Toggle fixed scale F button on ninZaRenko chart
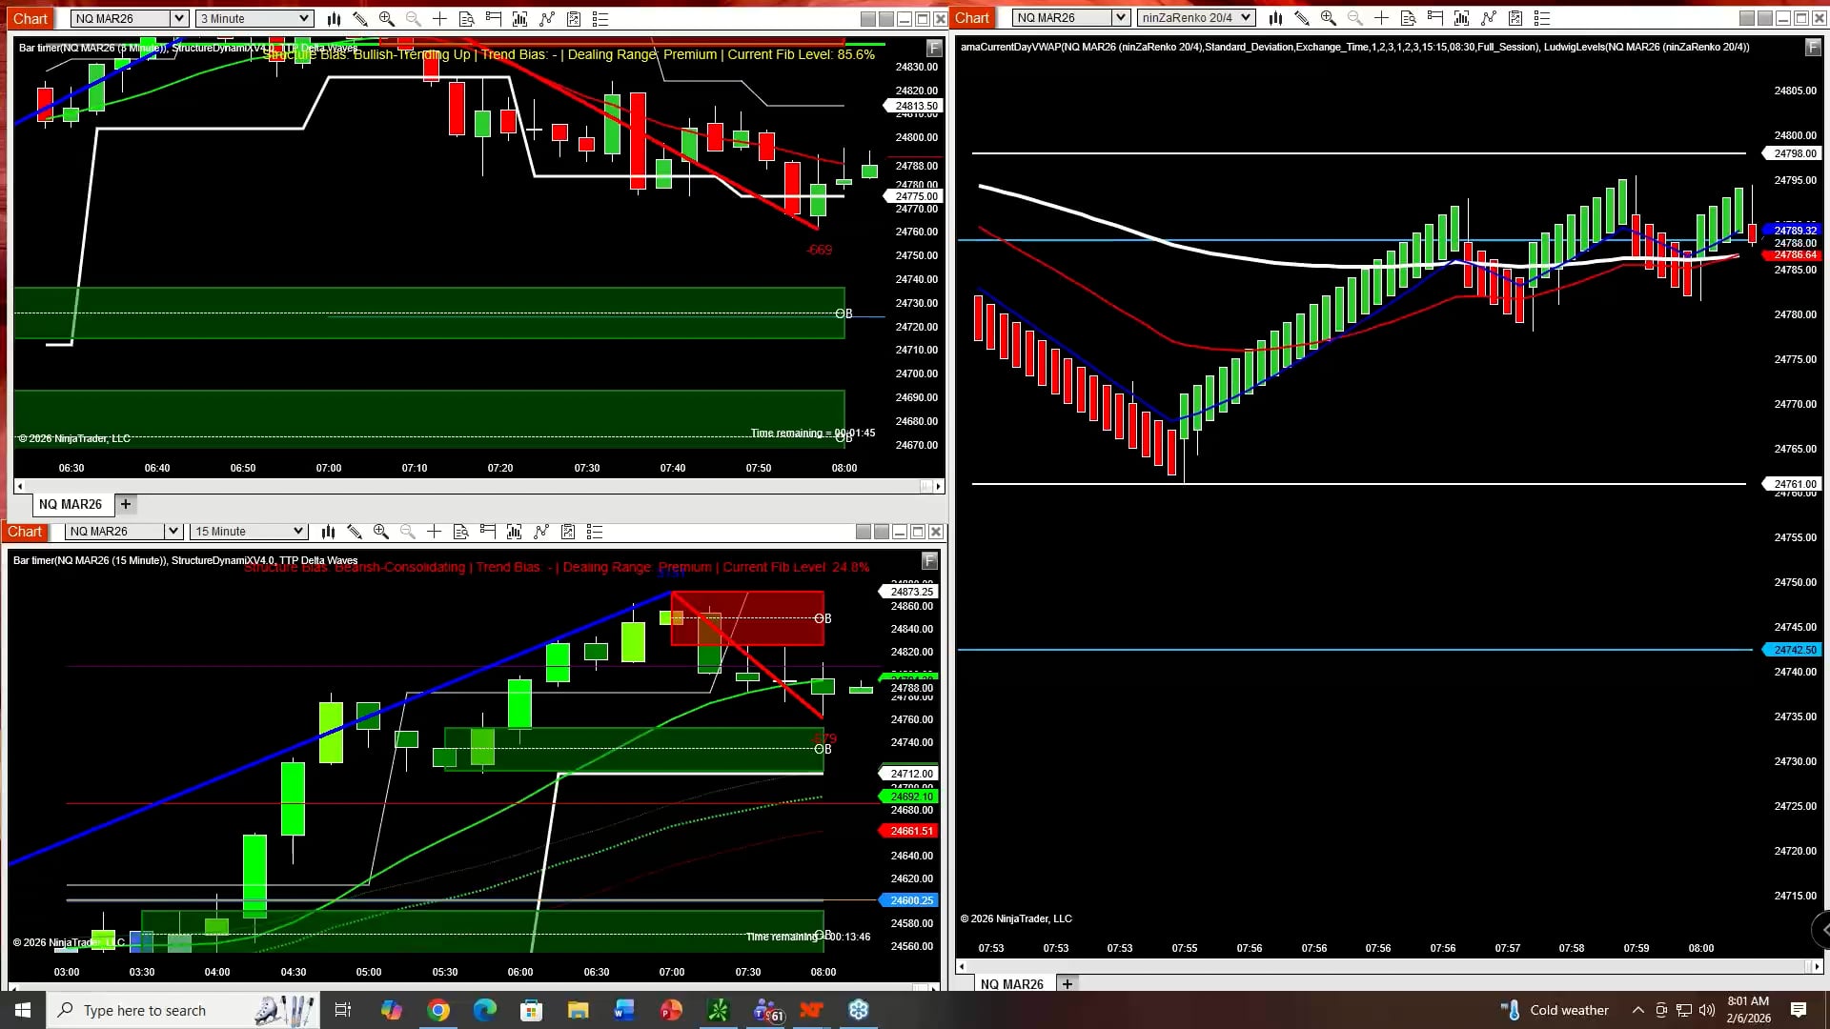The height and width of the screenshot is (1029, 1830). click(x=1811, y=47)
